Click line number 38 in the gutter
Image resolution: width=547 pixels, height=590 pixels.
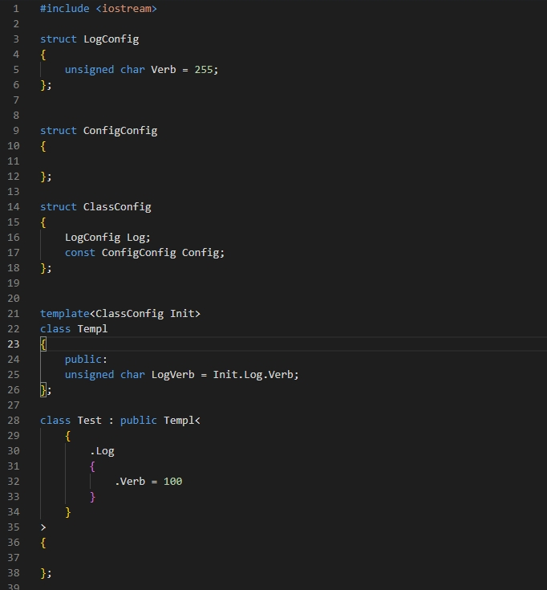coord(13,572)
